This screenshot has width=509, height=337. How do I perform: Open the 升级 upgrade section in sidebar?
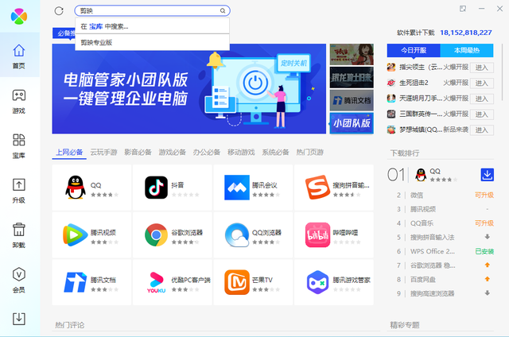(x=19, y=191)
